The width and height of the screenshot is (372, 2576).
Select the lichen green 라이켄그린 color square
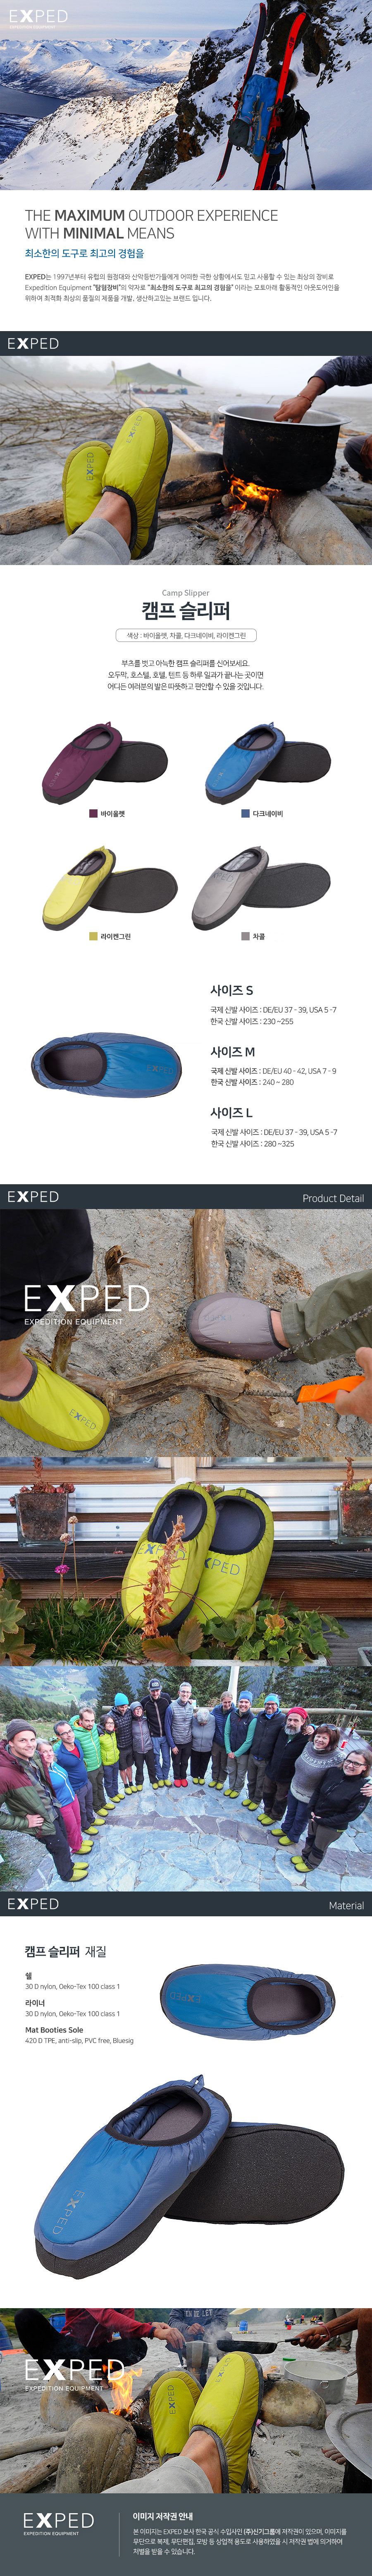93,936
